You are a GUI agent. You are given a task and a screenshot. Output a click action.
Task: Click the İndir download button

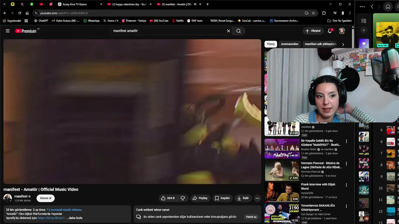(243, 198)
